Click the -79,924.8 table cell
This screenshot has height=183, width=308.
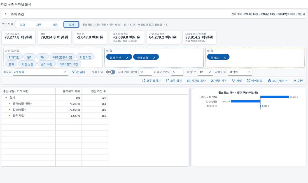coord(68,110)
